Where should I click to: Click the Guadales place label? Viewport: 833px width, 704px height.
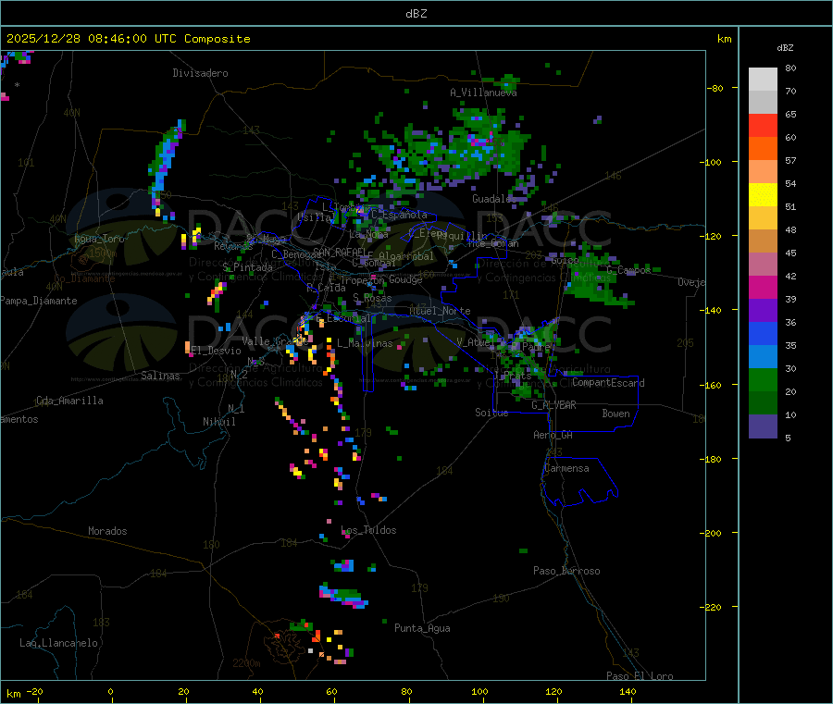pyautogui.click(x=494, y=199)
